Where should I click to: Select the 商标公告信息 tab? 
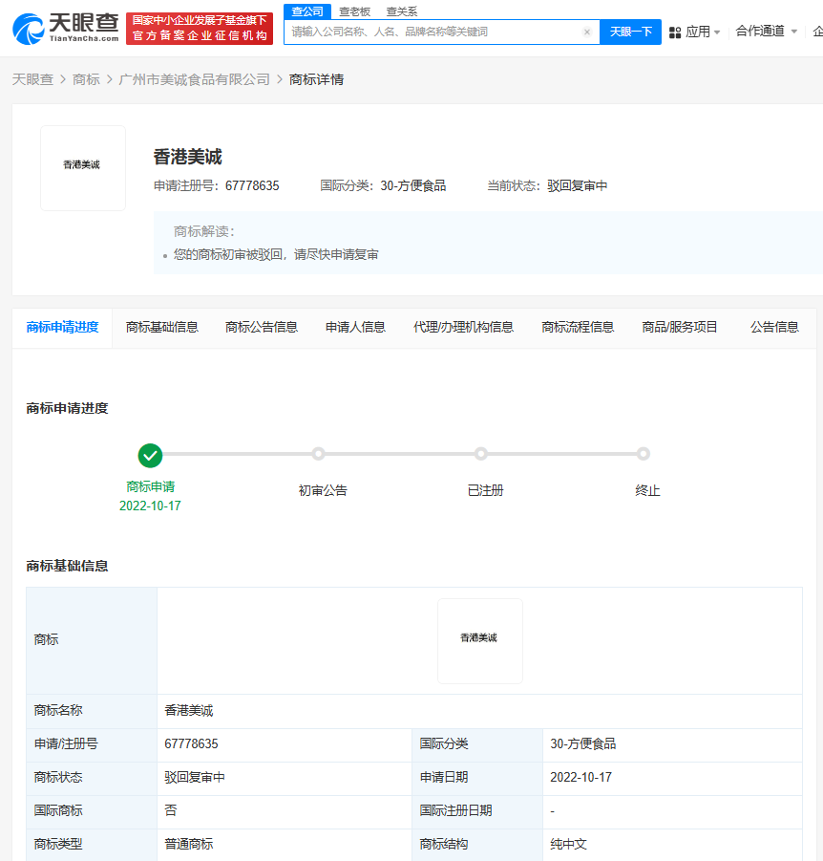(x=262, y=327)
